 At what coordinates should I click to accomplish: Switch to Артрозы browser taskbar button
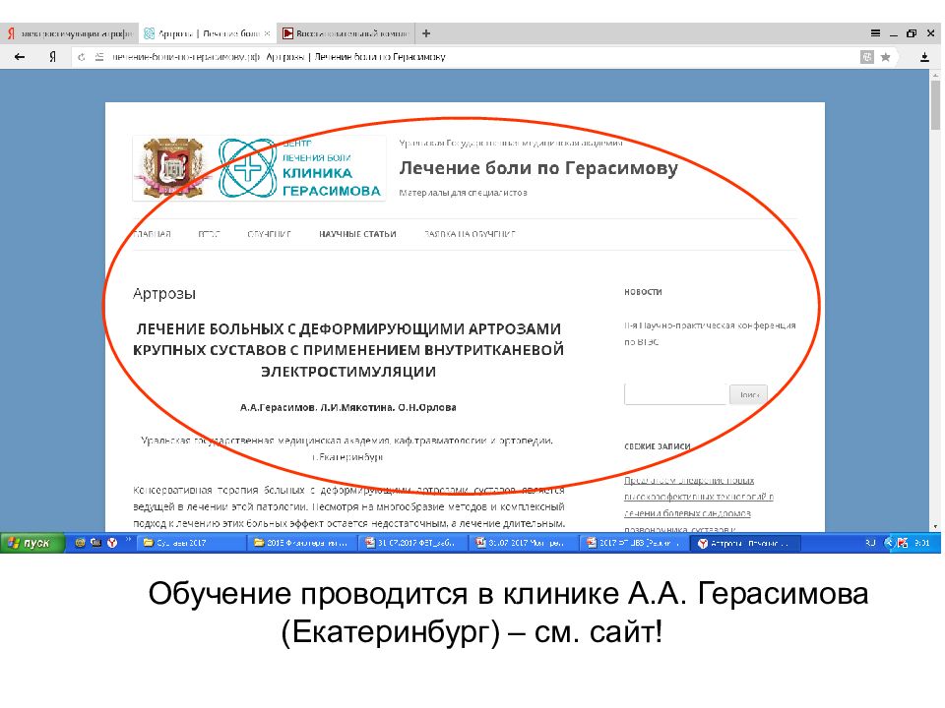point(746,543)
